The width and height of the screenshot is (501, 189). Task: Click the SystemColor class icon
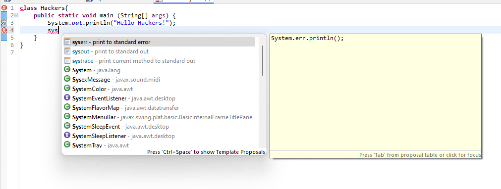pos(67,89)
